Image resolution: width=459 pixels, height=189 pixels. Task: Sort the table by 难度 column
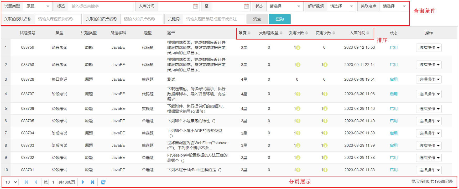pyautogui.click(x=244, y=33)
